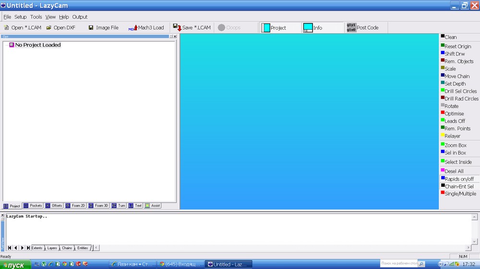Open the Layers tab in output panel
This screenshot has width=480, height=269.
pos(52,248)
